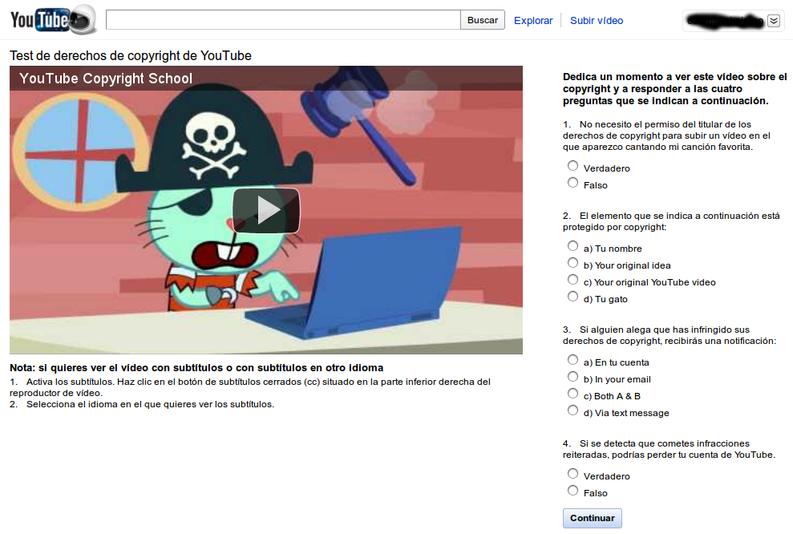Click the blurred account name button
The height and width of the screenshot is (534, 793).
pyautogui.click(x=724, y=21)
